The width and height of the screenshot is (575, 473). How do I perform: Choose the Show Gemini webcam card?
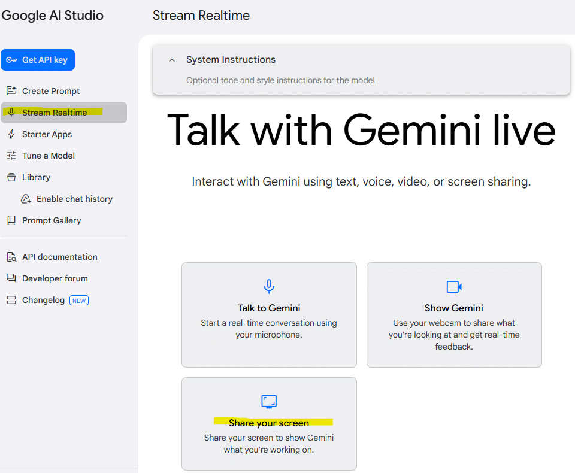(x=454, y=314)
